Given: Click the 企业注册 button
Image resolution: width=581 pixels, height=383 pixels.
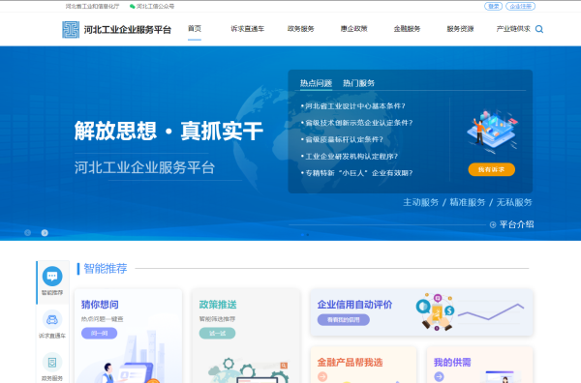Looking at the screenshot, I should pos(521,7).
